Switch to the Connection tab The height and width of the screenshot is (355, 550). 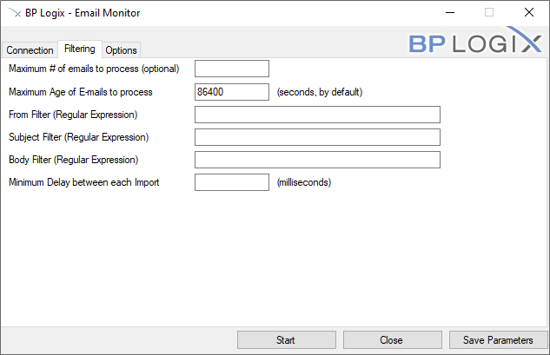pos(30,50)
